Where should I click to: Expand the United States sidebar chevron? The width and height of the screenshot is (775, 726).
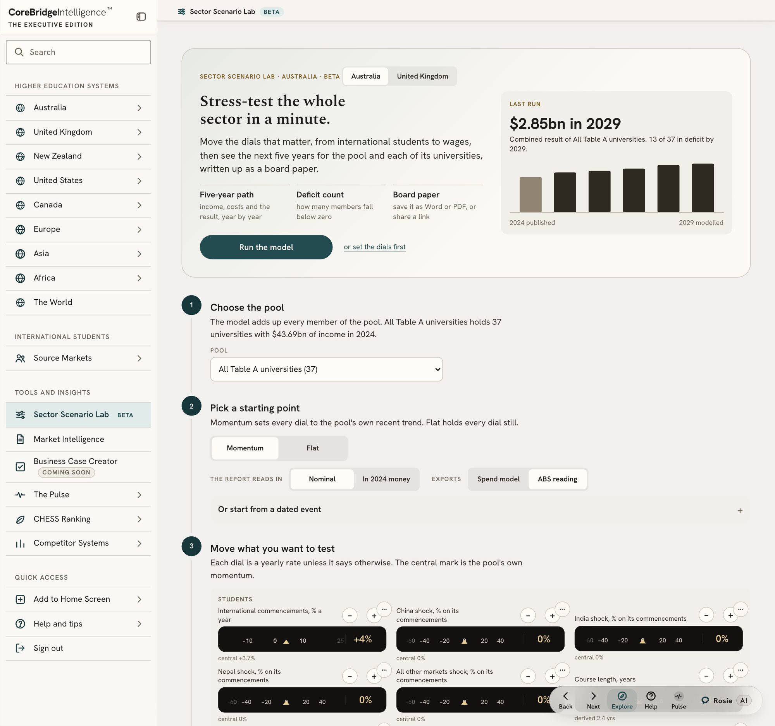click(139, 181)
